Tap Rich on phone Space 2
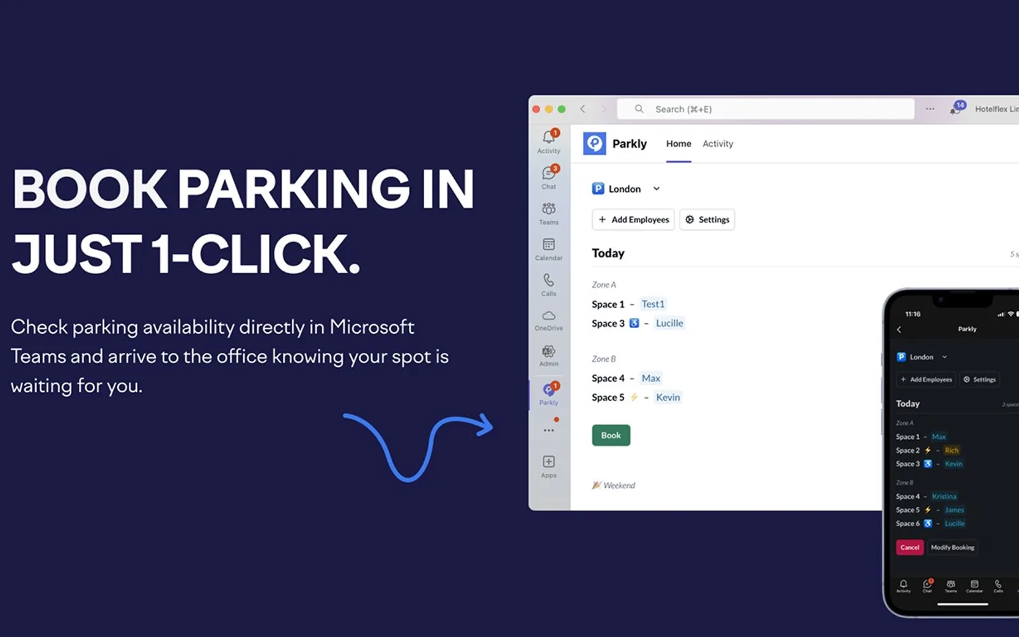1019x637 pixels. click(951, 450)
